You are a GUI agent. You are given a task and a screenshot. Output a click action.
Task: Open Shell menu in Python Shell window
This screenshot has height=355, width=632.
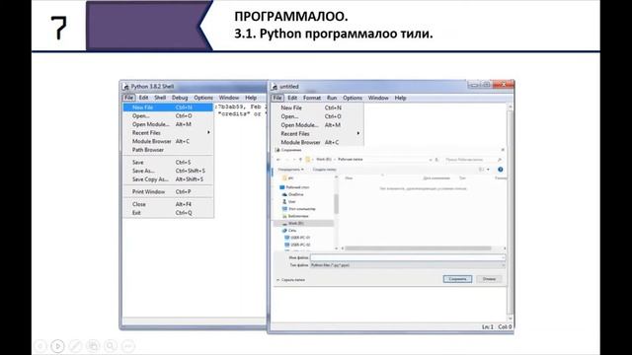pyautogui.click(x=160, y=98)
